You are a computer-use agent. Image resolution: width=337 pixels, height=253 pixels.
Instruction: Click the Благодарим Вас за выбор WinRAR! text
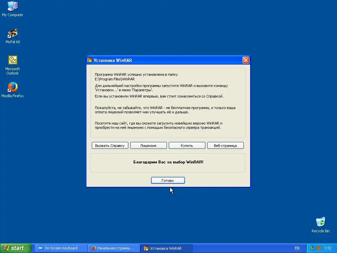[168, 162]
